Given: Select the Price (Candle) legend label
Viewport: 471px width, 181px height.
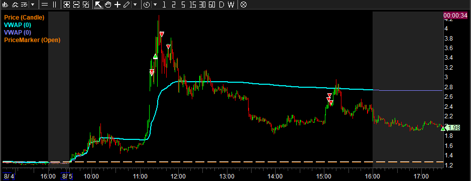Looking at the screenshot, I should pyautogui.click(x=24, y=18).
